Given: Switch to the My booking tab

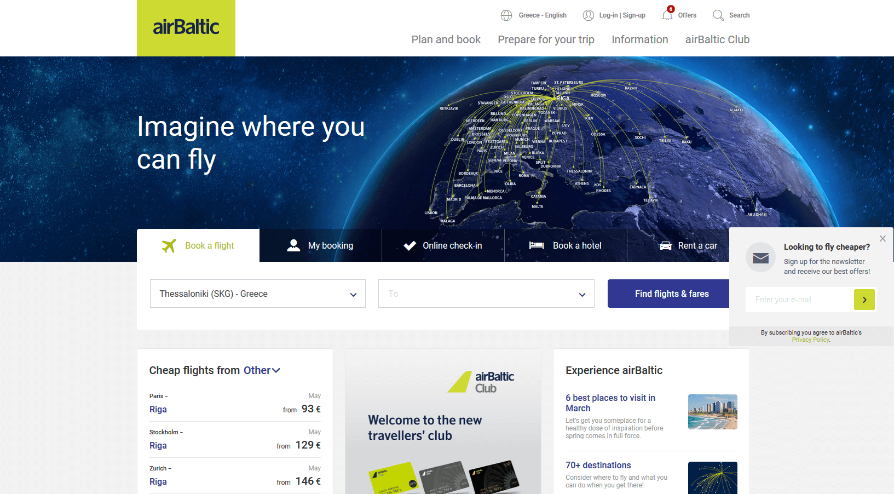Looking at the screenshot, I should coord(320,245).
